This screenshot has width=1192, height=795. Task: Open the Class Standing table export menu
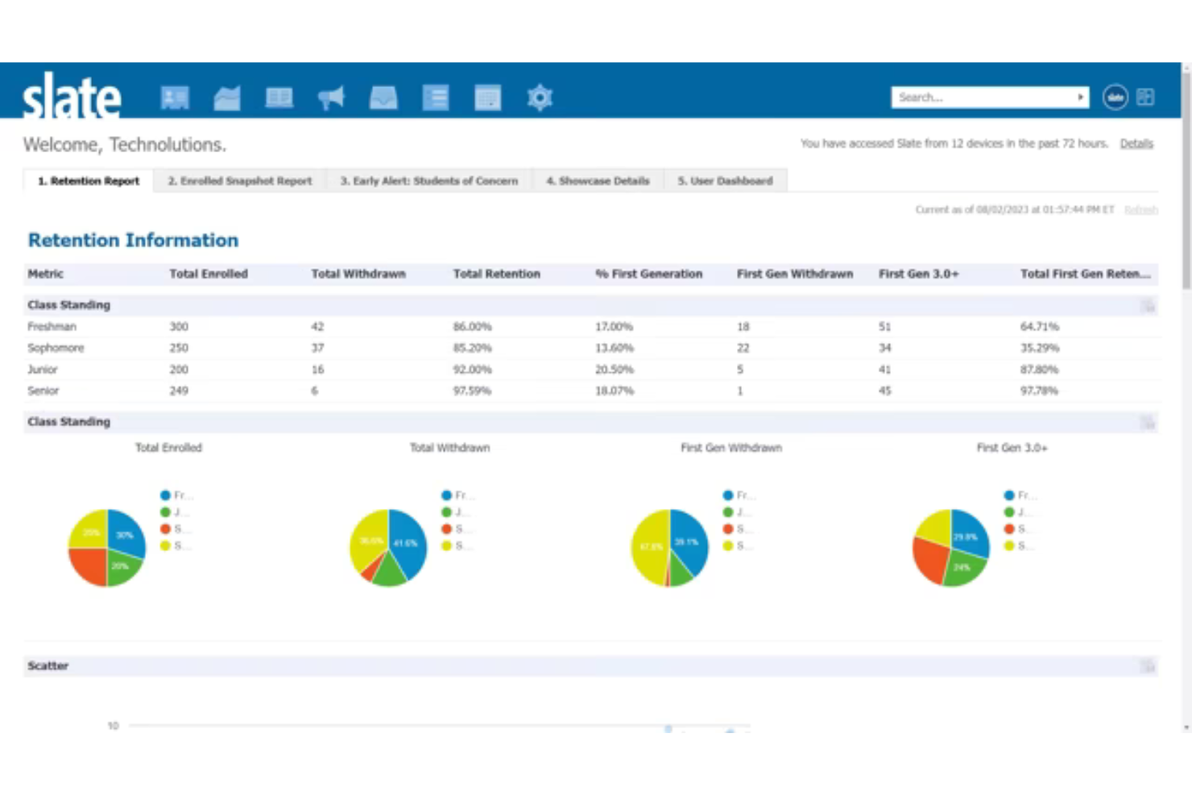1146,305
